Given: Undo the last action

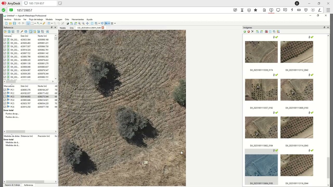Looking at the screenshot, I should pos(19,23).
